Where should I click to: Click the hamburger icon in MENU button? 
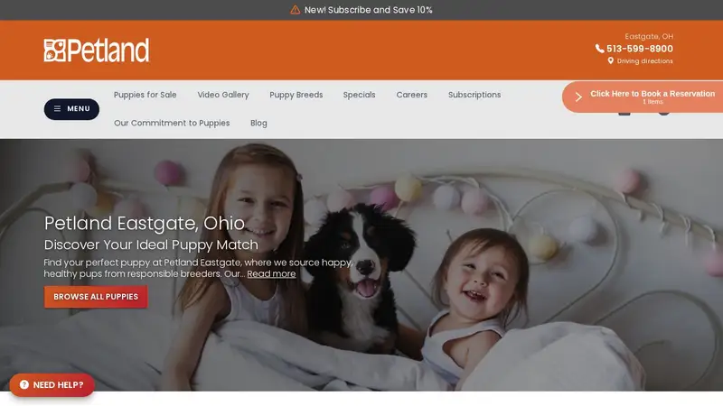(x=57, y=108)
